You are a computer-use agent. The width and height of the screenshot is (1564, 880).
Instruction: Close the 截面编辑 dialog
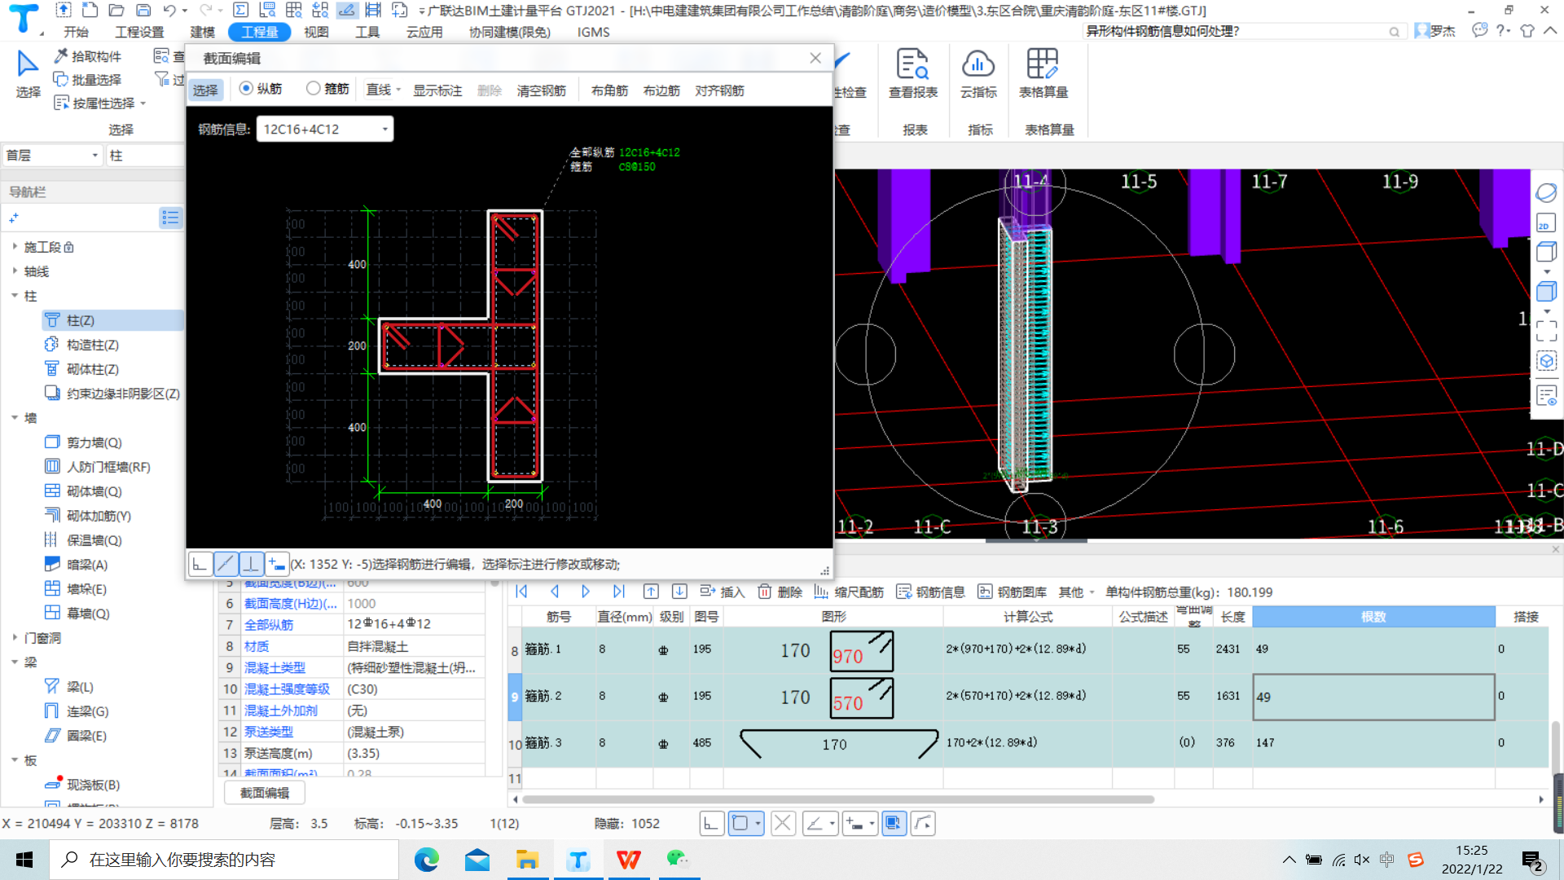tap(815, 58)
